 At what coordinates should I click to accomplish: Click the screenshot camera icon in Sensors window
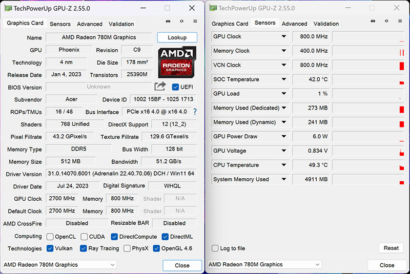373,21
